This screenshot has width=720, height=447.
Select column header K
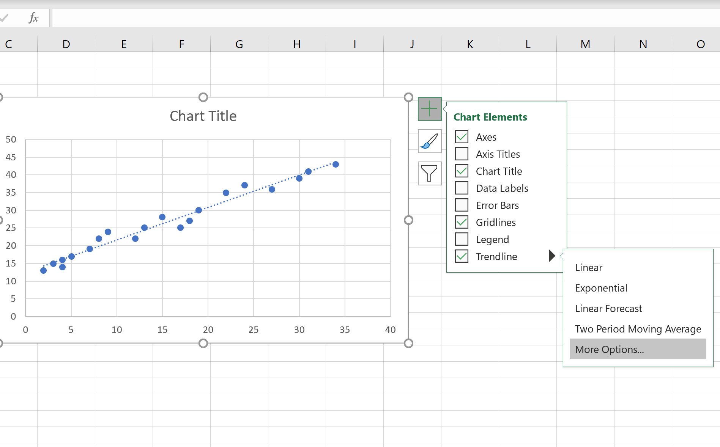[x=470, y=44]
